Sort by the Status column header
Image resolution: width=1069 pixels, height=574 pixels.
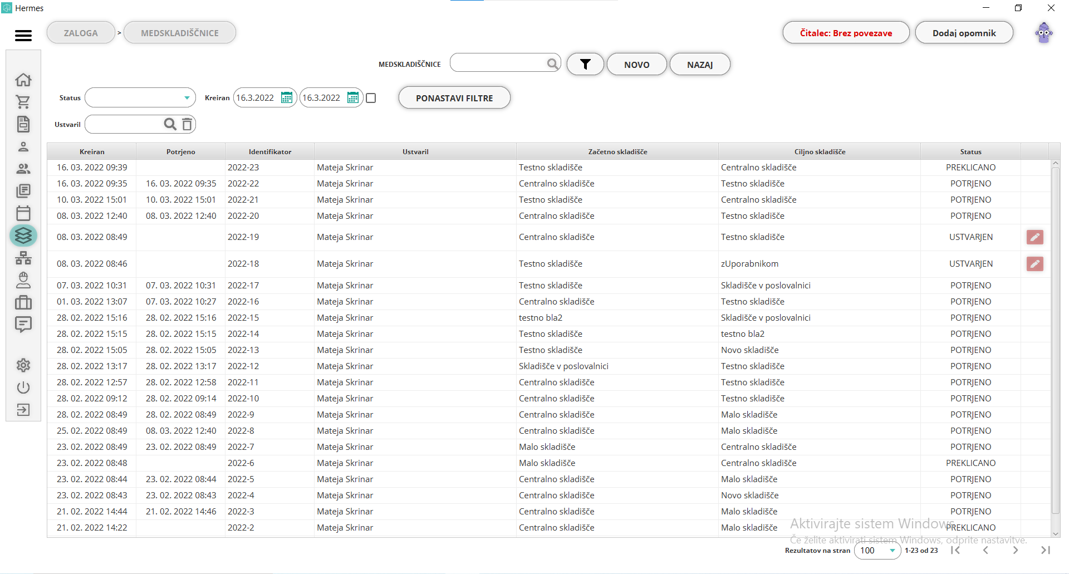coord(970,151)
